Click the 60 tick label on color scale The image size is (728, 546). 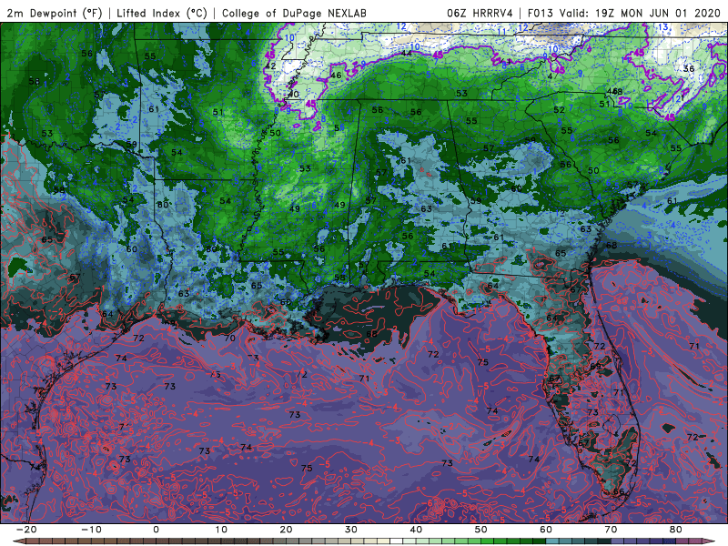(x=546, y=530)
